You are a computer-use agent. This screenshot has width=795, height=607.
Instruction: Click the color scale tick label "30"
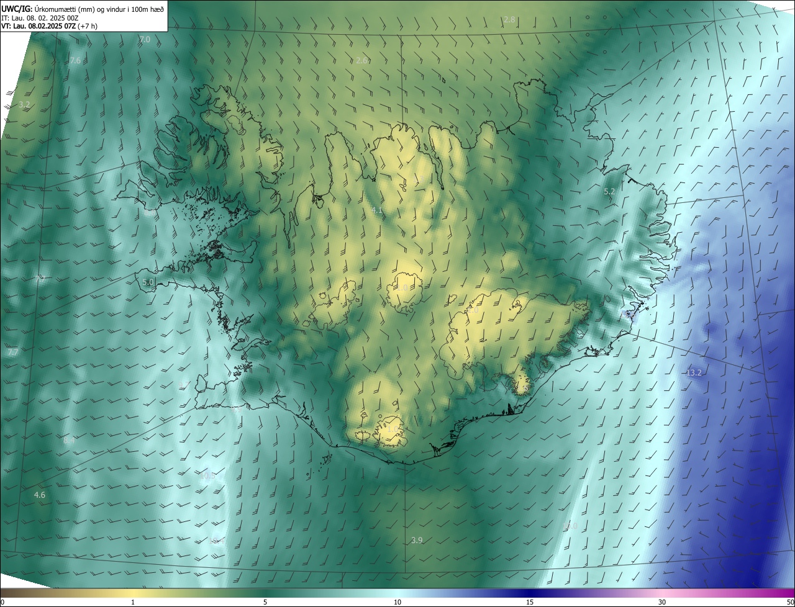(662, 603)
